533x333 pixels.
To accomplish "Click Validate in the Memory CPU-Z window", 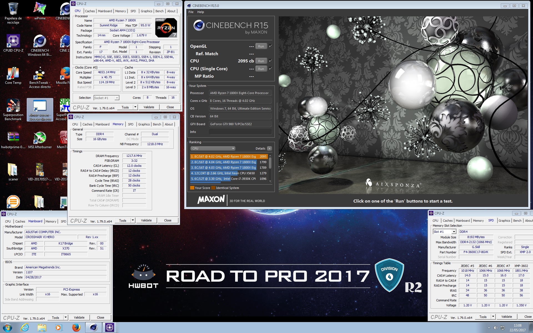I will (146, 220).
